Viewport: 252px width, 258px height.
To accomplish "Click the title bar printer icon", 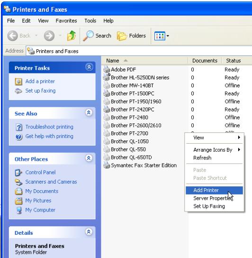I will pyautogui.click(x=8, y=9).
